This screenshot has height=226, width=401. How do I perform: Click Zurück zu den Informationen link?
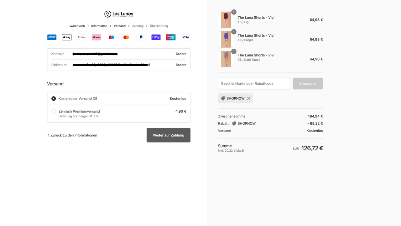coord(72,135)
